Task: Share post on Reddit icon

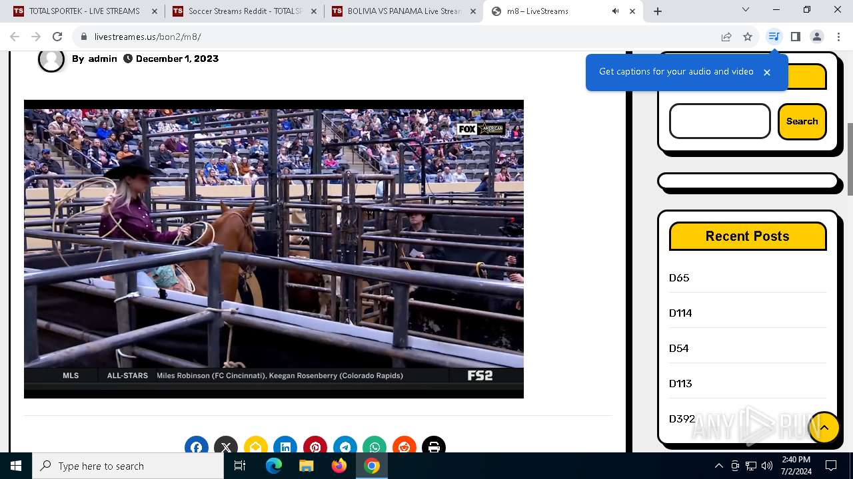Action: click(x=405, y=446)
